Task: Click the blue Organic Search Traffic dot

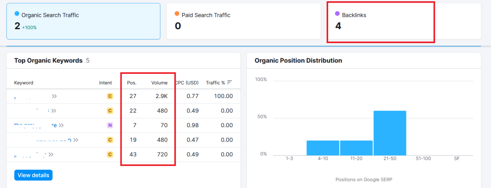Action: (x=17, y=14)
